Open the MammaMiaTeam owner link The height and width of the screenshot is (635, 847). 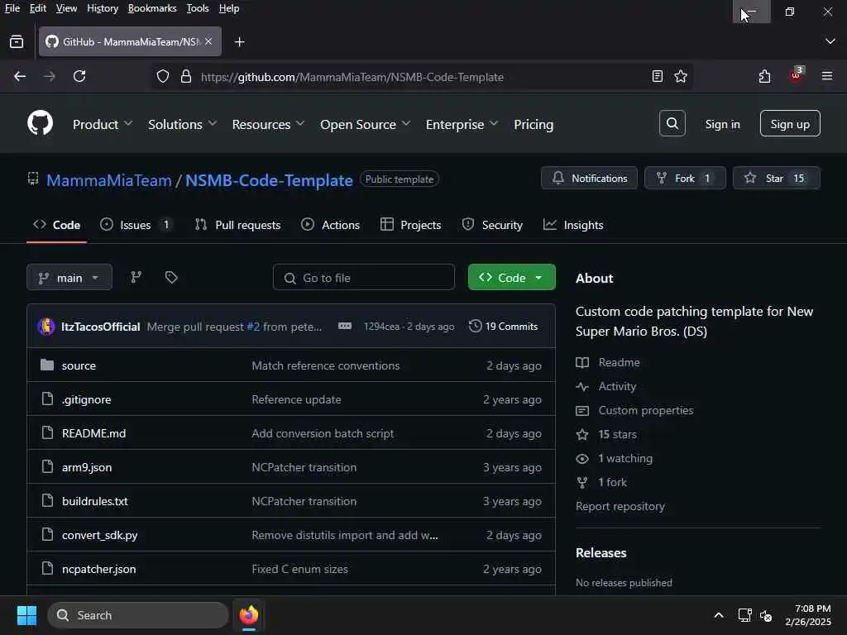(109, 180)
